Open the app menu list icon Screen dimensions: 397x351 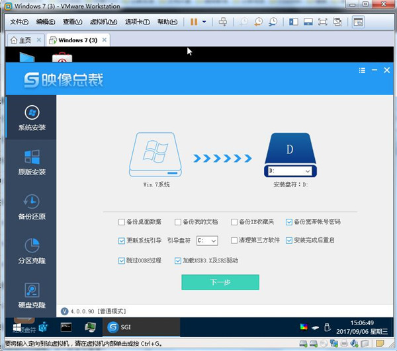click(x=362, y=70)
